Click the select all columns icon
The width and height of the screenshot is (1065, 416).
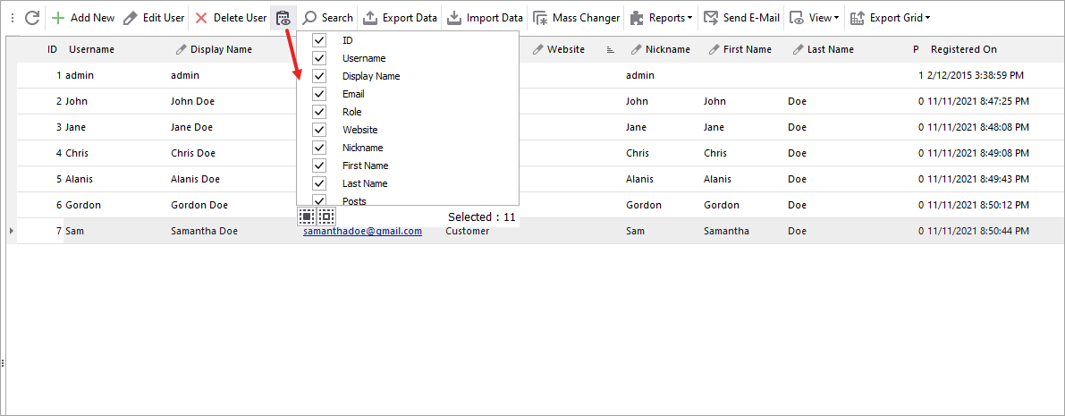coord(307,216)
